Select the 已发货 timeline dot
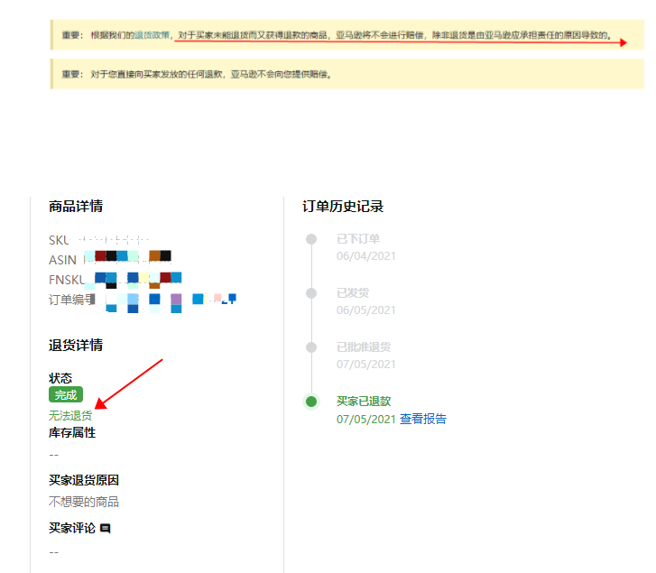656x573 pixels. coord(311,293)
